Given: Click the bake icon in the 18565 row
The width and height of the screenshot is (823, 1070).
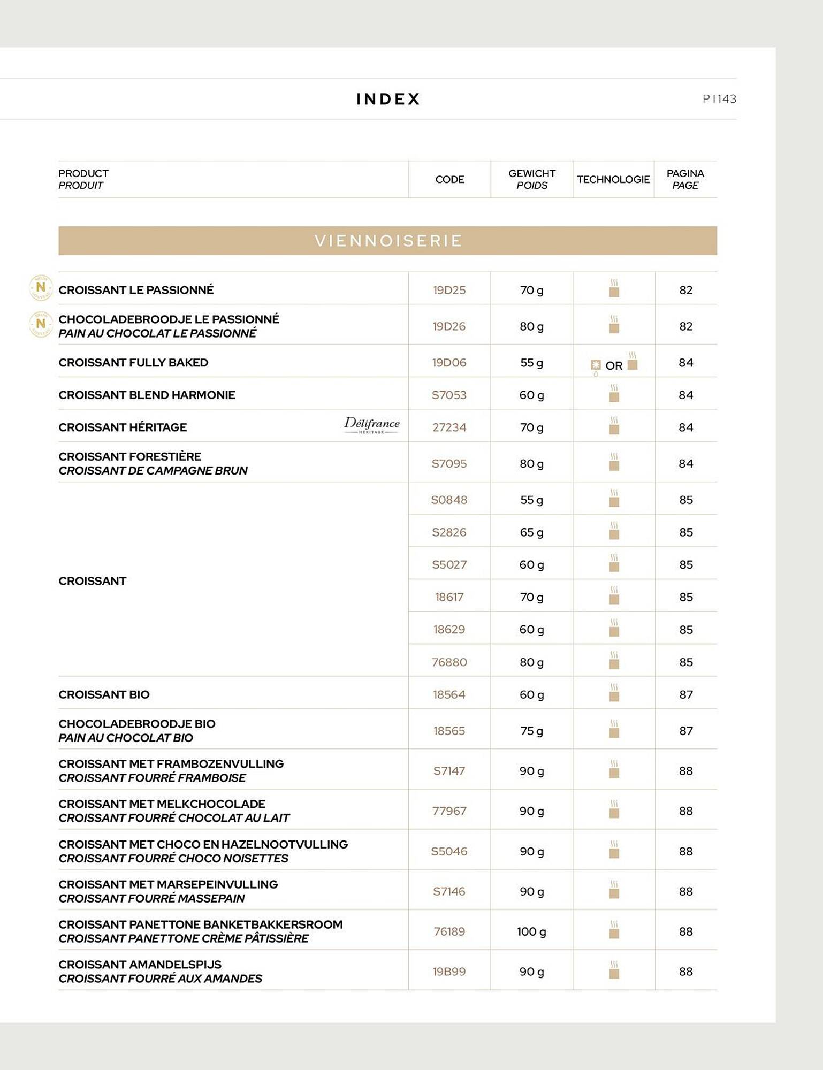Looking at the screenshot, I should coord(614,729).
